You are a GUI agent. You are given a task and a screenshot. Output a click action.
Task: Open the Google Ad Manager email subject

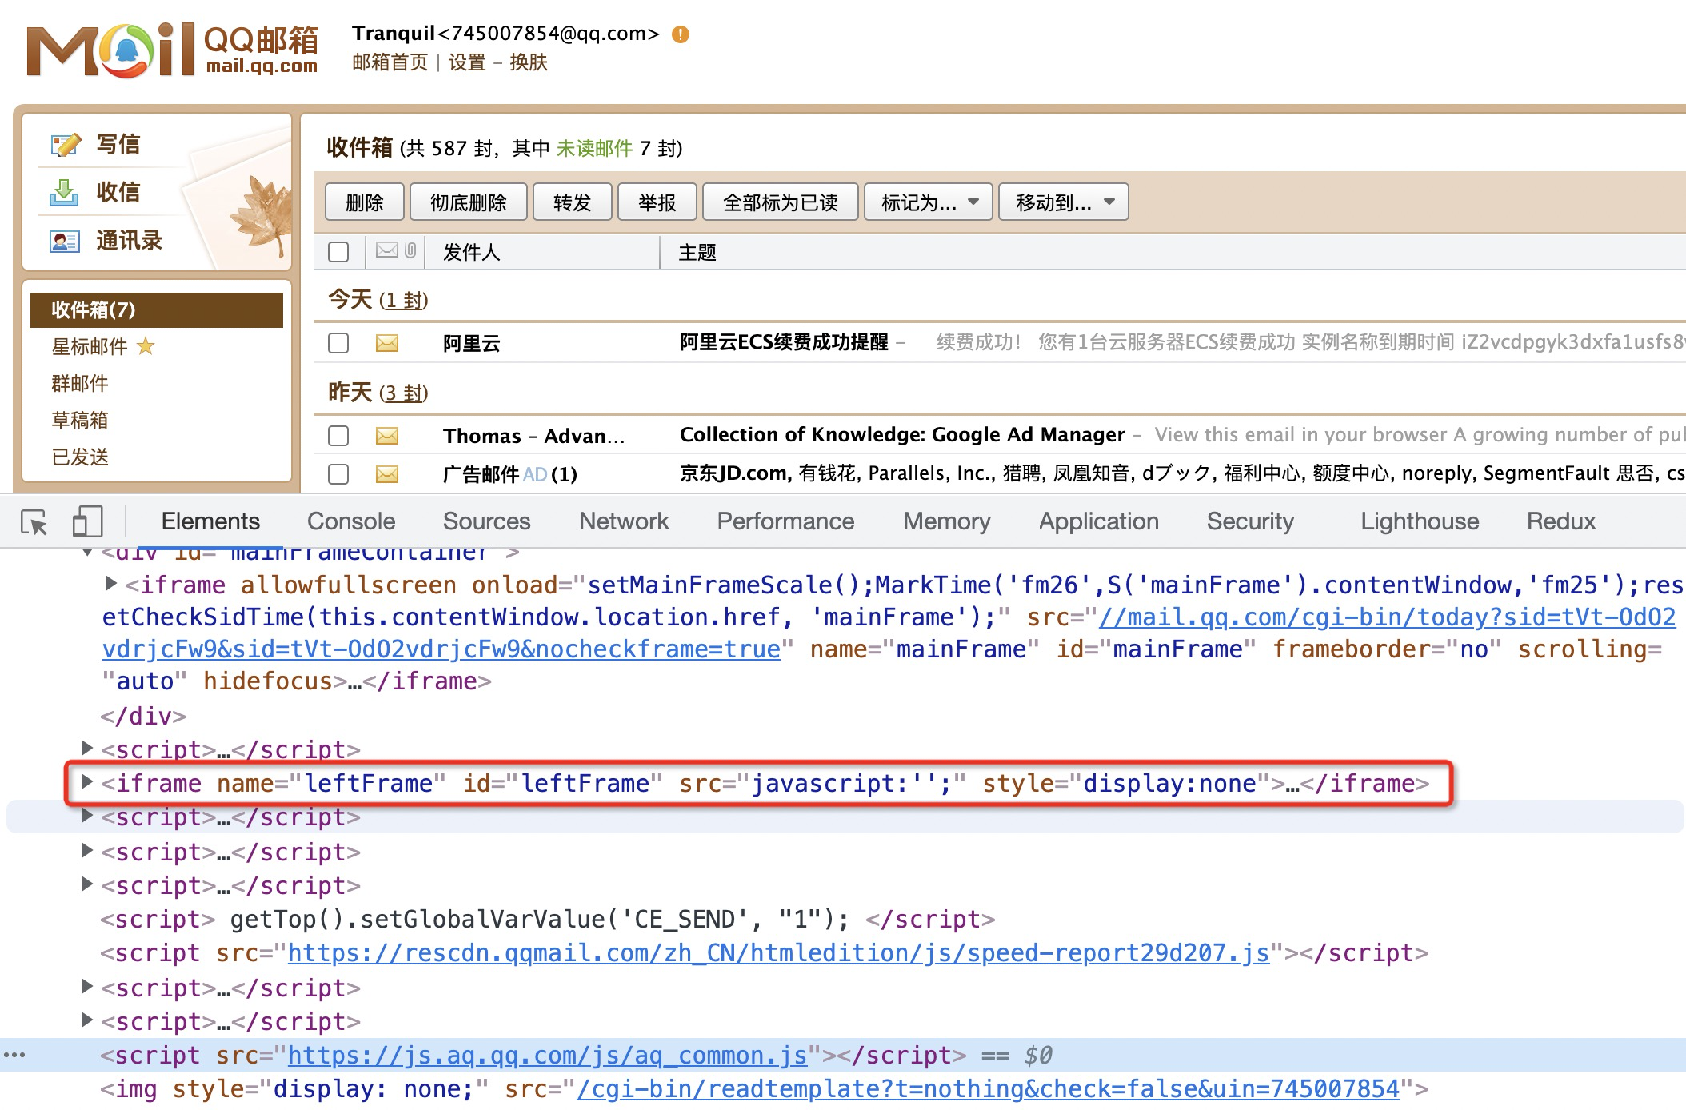902,435
